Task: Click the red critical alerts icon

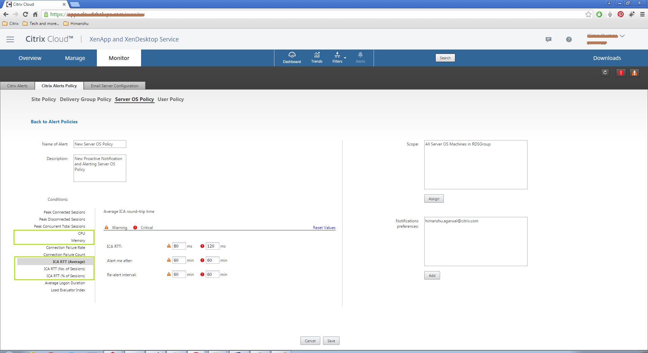Action: point(621,73)
